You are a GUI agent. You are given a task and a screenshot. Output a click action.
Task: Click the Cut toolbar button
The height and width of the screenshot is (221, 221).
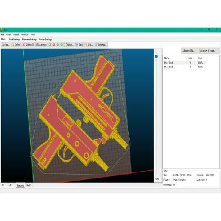[x=88, y=45]
